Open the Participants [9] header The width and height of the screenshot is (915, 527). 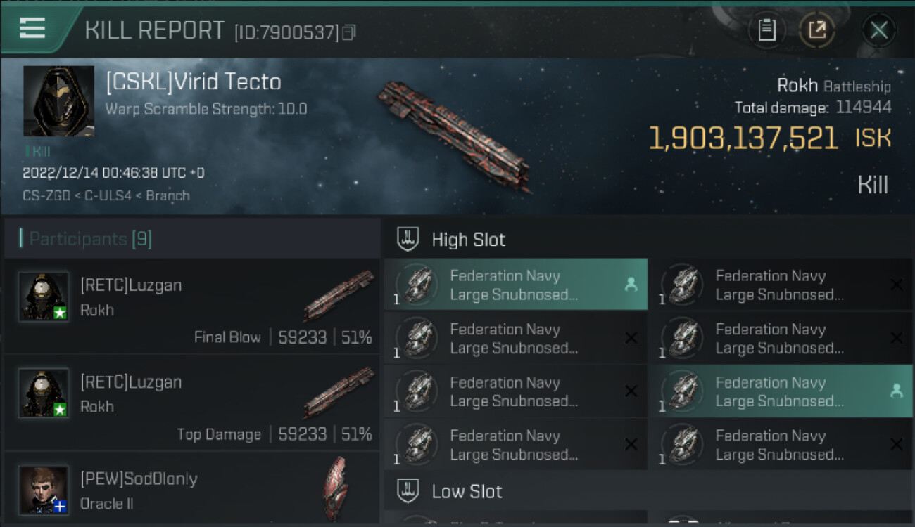click(90, 239)
